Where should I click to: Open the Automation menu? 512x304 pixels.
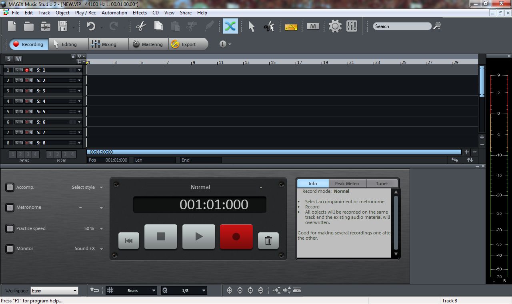click(x=114, y=12)
